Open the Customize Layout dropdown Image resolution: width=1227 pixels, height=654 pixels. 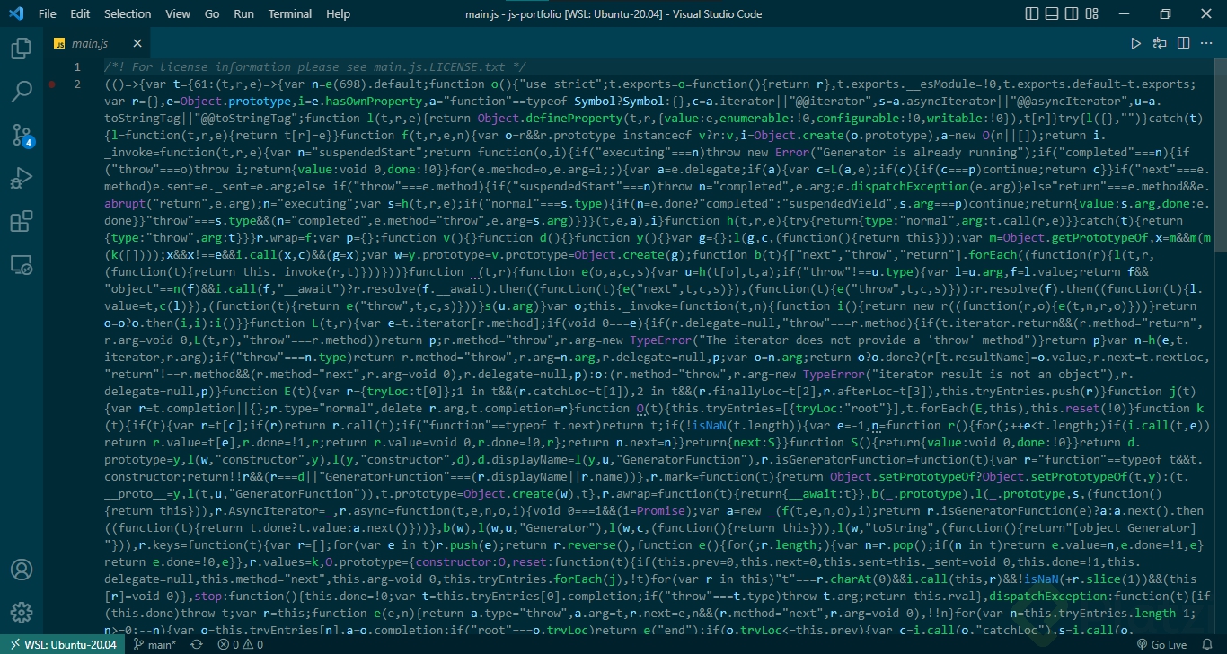pyautogui.click(x=1091, y=13)
